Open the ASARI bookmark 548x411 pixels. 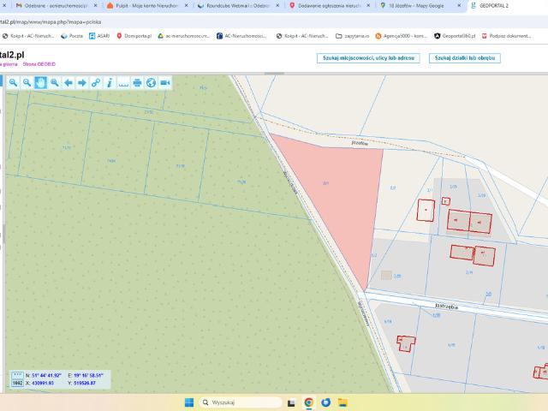(99, 36)
